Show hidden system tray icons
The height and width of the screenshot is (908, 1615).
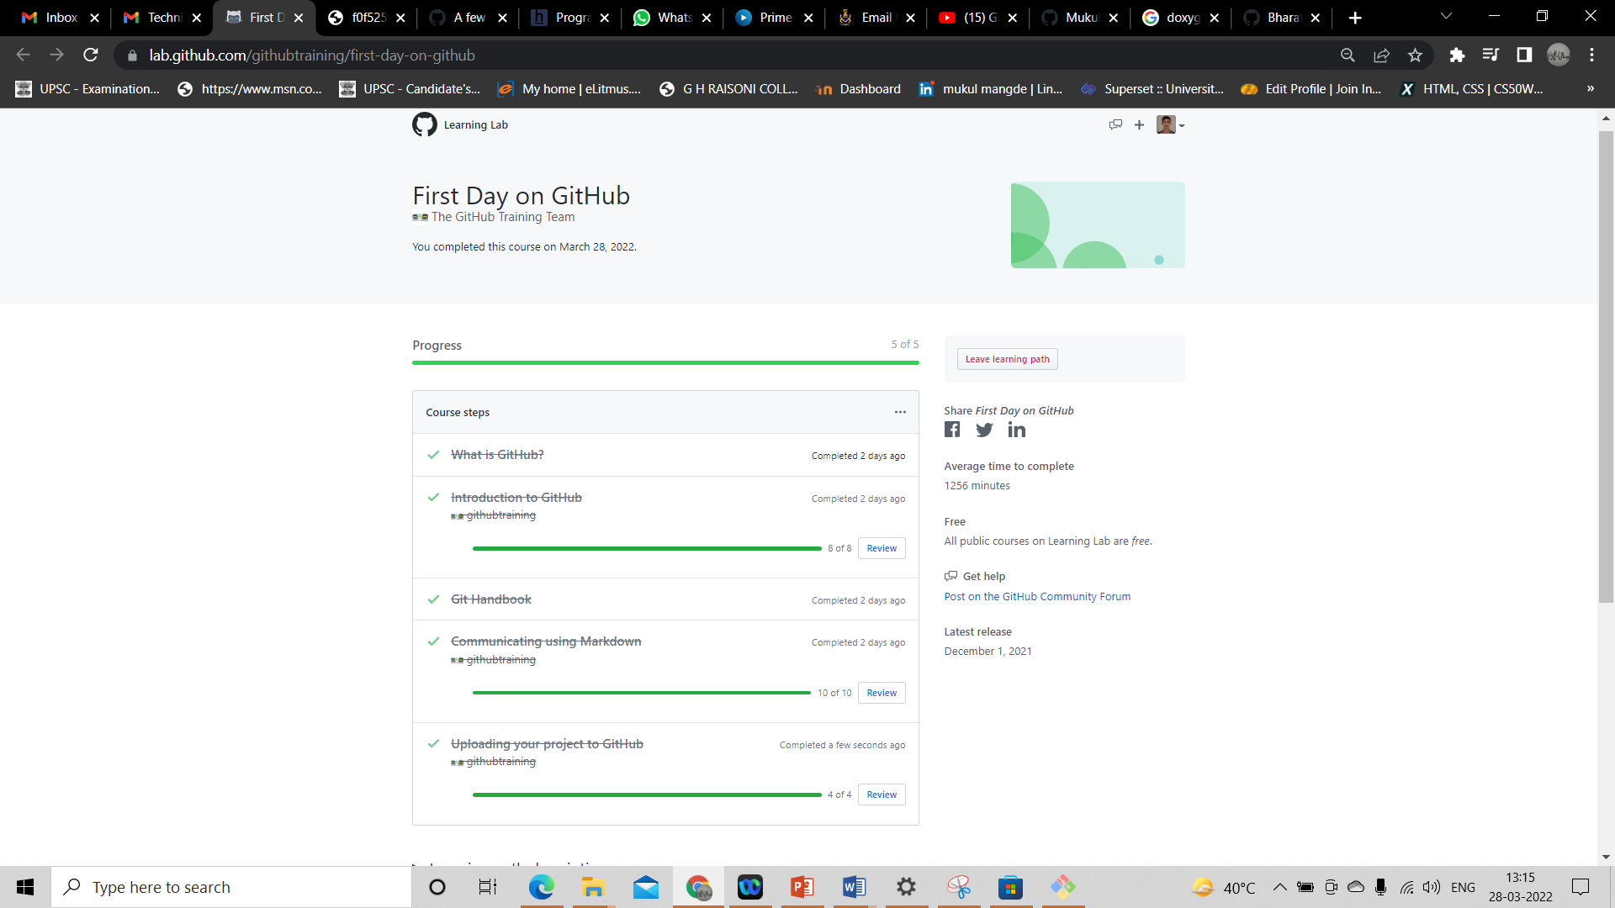coord(1279,887)
